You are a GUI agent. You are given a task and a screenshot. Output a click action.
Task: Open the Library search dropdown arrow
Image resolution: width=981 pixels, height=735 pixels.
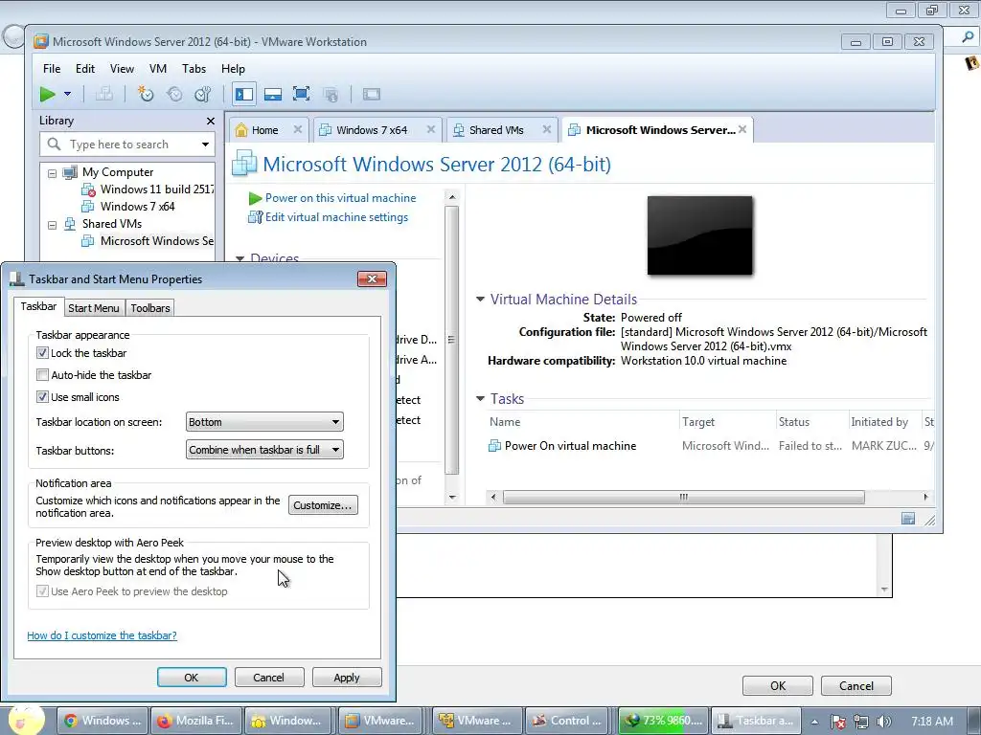205,145
